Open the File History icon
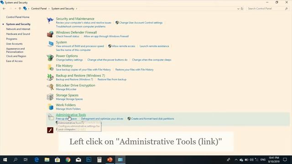 50,67
